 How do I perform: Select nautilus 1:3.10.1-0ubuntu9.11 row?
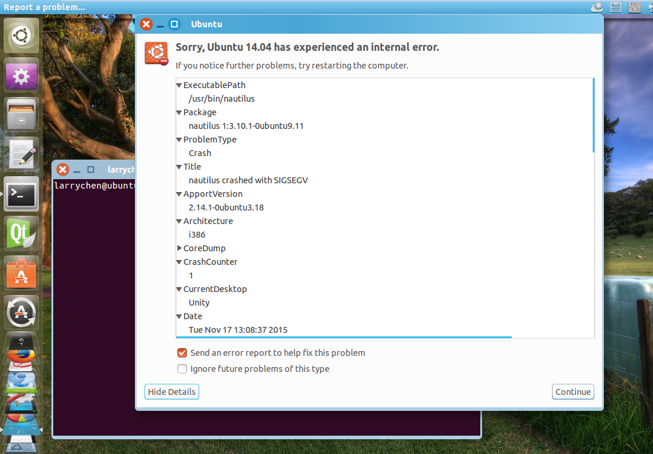pos(385,126)
